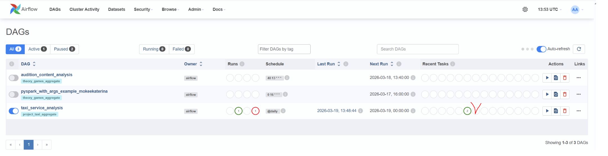The height and width of the screenshot is (156, 608).
Task: Open more links for audition_content_analysis
Action: click(x=578, y=78)
